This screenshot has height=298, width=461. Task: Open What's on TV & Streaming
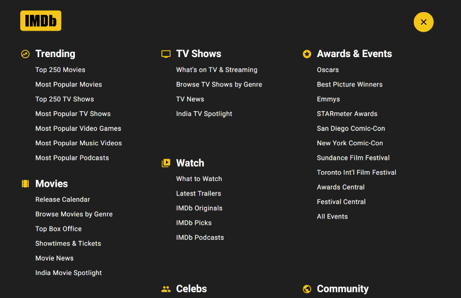pos(217,70)
